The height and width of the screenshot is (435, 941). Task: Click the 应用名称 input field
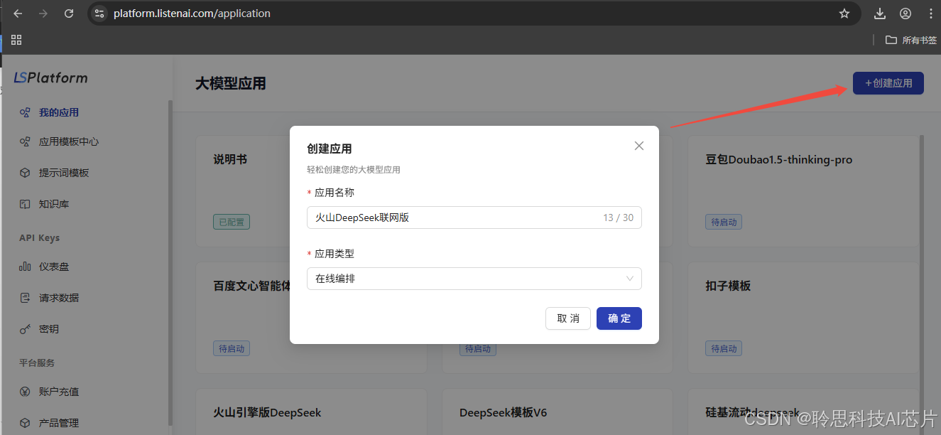pyautogui.click(x=474, y=217)
